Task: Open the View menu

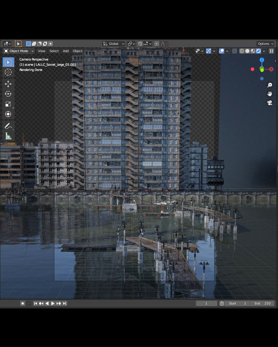Action: [x=41, y=51]
